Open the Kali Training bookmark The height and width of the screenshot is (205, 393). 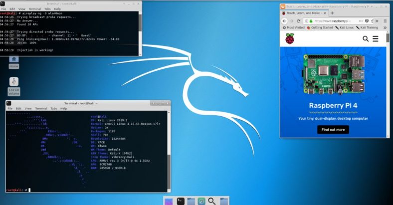coord(367,27)
